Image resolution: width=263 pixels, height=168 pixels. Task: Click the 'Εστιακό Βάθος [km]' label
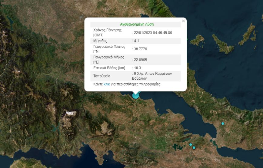(109, 68)
